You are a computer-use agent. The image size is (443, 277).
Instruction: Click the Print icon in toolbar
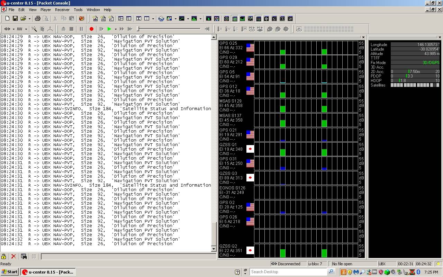37,19
